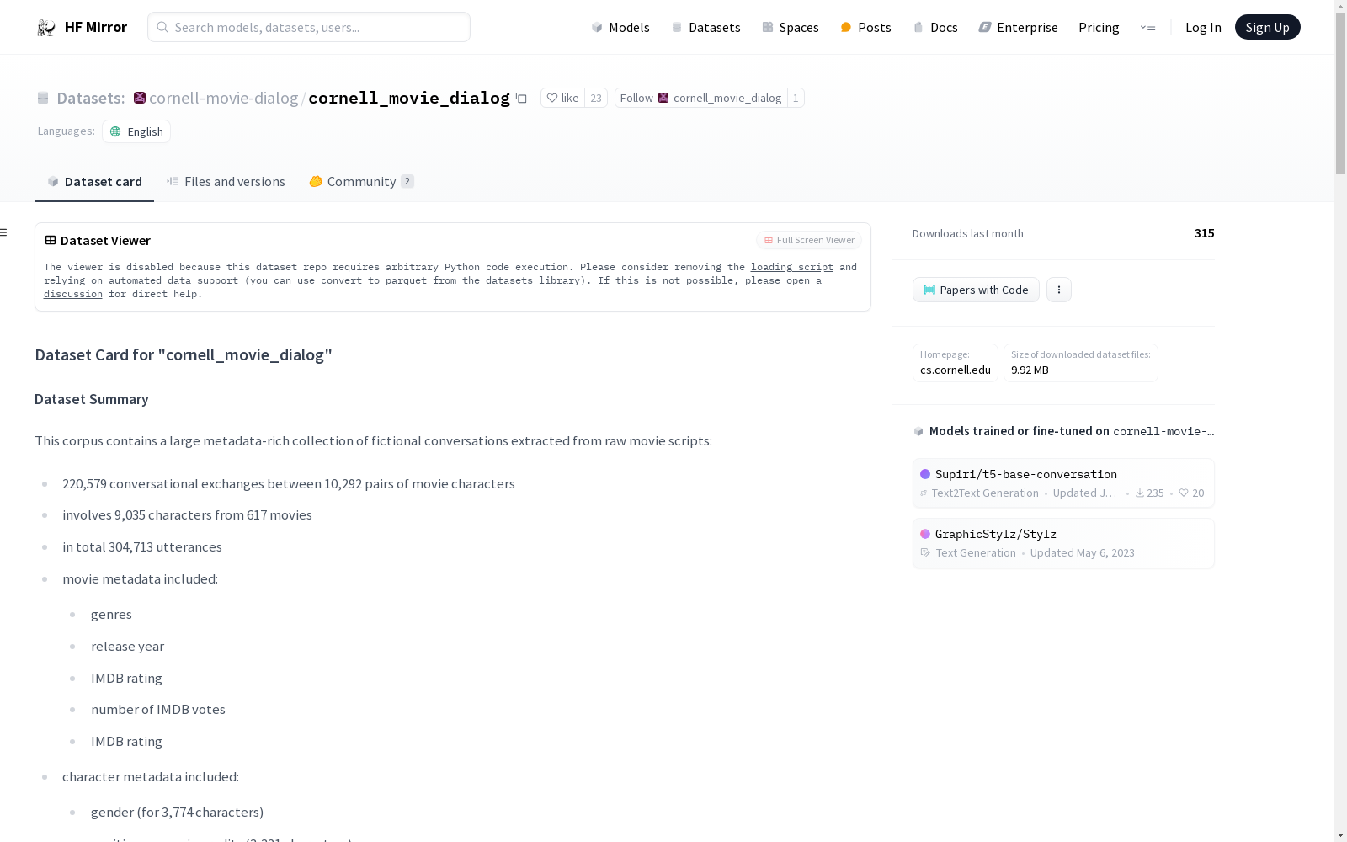Click the cornell-movie-dialog organization avatar
1347x842 pixels.
pos(140,98)
